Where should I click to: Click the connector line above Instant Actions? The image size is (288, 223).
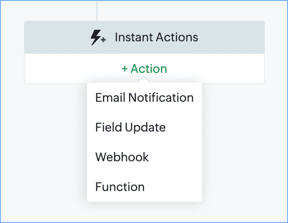pos(97,11)
